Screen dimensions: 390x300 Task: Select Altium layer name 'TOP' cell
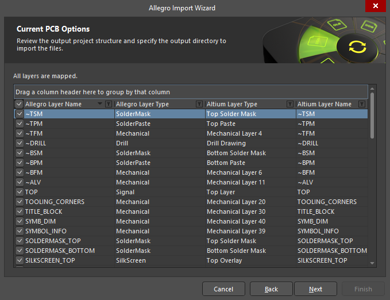pos(332,192)
